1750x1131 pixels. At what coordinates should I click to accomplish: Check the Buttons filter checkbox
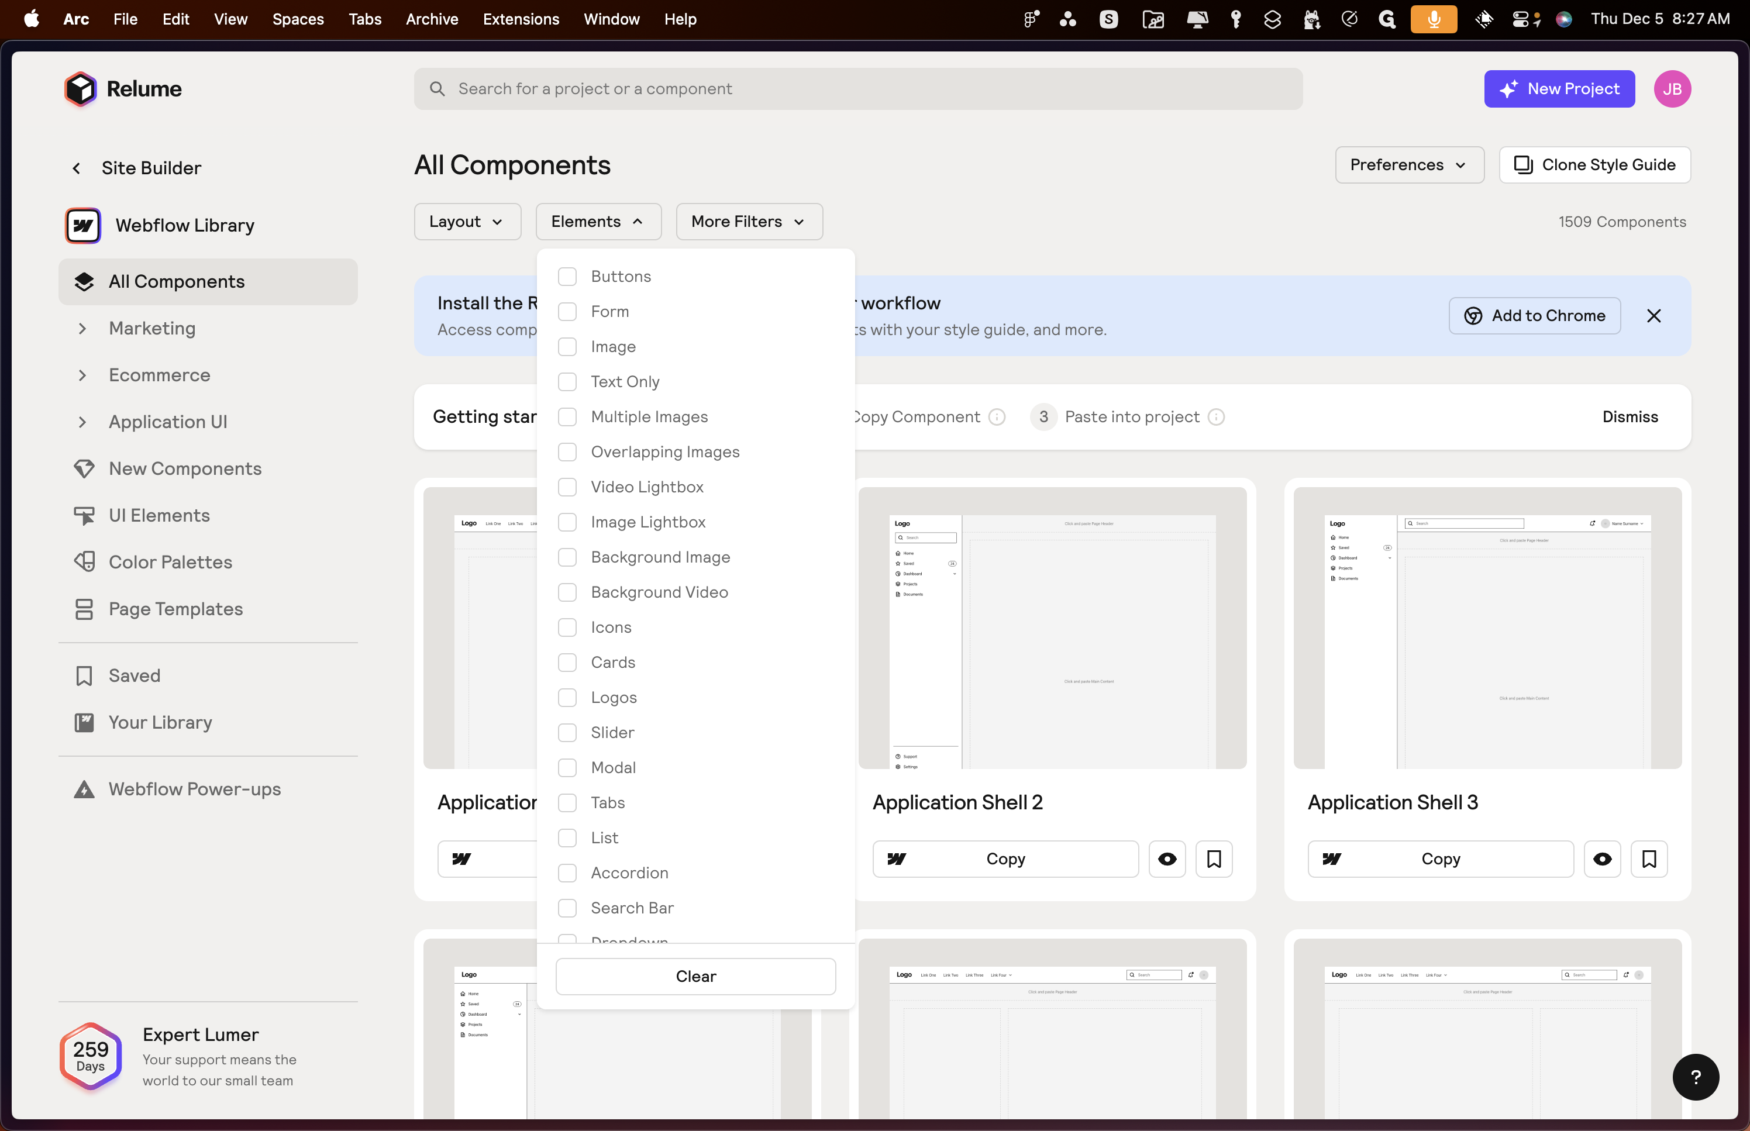[x=567, y=277]
